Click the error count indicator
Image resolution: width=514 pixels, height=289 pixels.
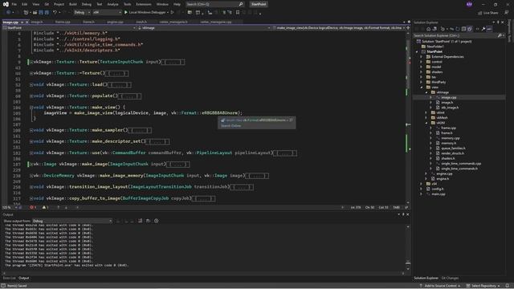point(33,207)
